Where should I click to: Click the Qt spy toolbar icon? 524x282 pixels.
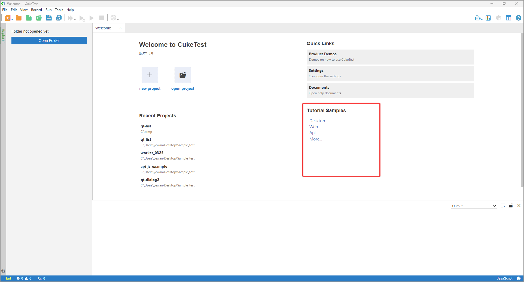pos(113,18)
